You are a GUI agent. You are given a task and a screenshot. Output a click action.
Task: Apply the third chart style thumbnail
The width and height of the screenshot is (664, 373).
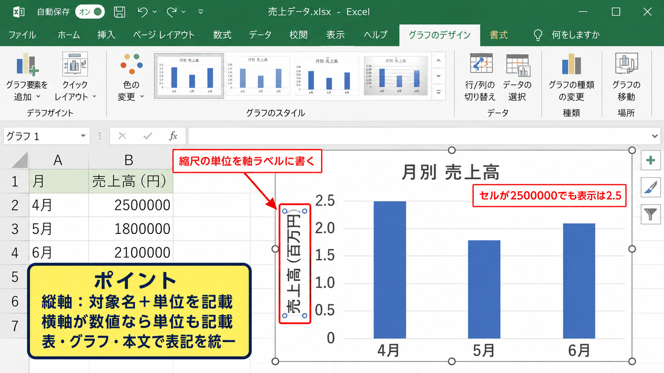click(327, 76)
